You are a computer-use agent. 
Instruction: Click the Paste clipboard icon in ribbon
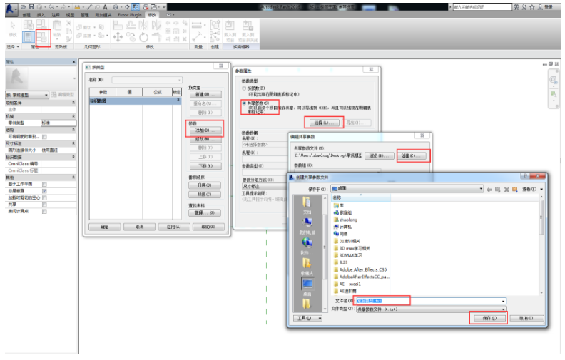(57, 26)
